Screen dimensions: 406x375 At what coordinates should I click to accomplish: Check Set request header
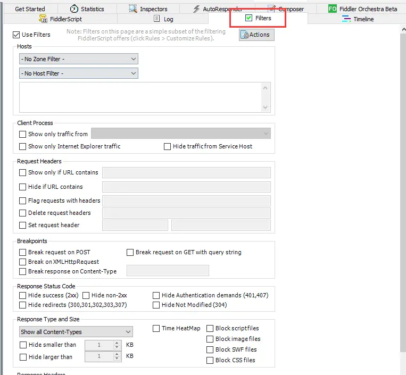tap(22, 225)
